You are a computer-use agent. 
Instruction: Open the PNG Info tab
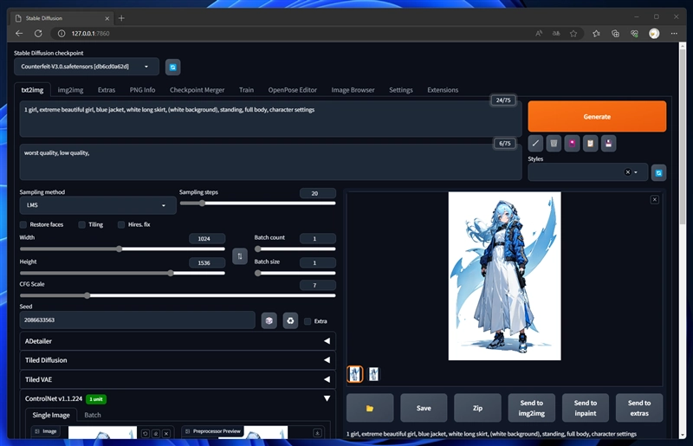(x=142, y=90)
